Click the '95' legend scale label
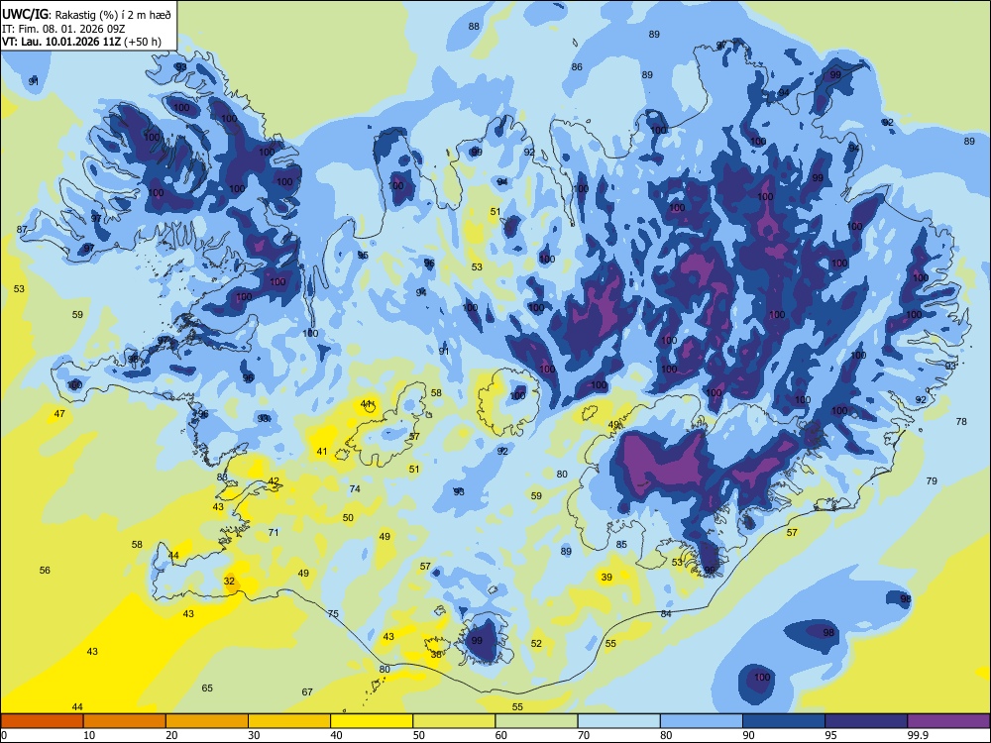 click(829, 735)
